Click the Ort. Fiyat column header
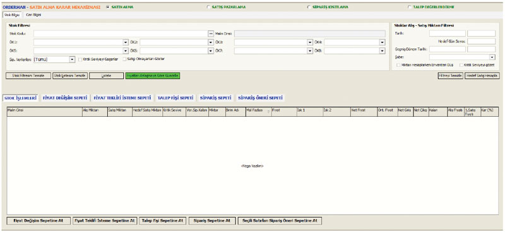 [387, 112]
